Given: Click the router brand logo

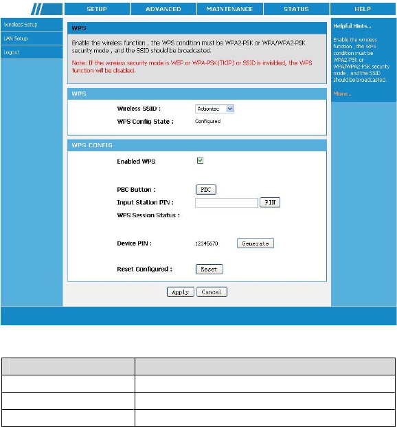Looking at the screenshot, I should pos(47,9).
